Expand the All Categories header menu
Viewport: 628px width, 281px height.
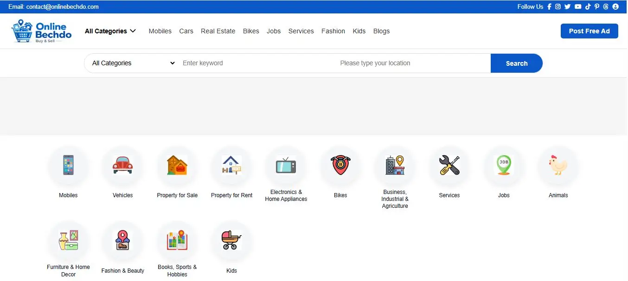(110, 31)
